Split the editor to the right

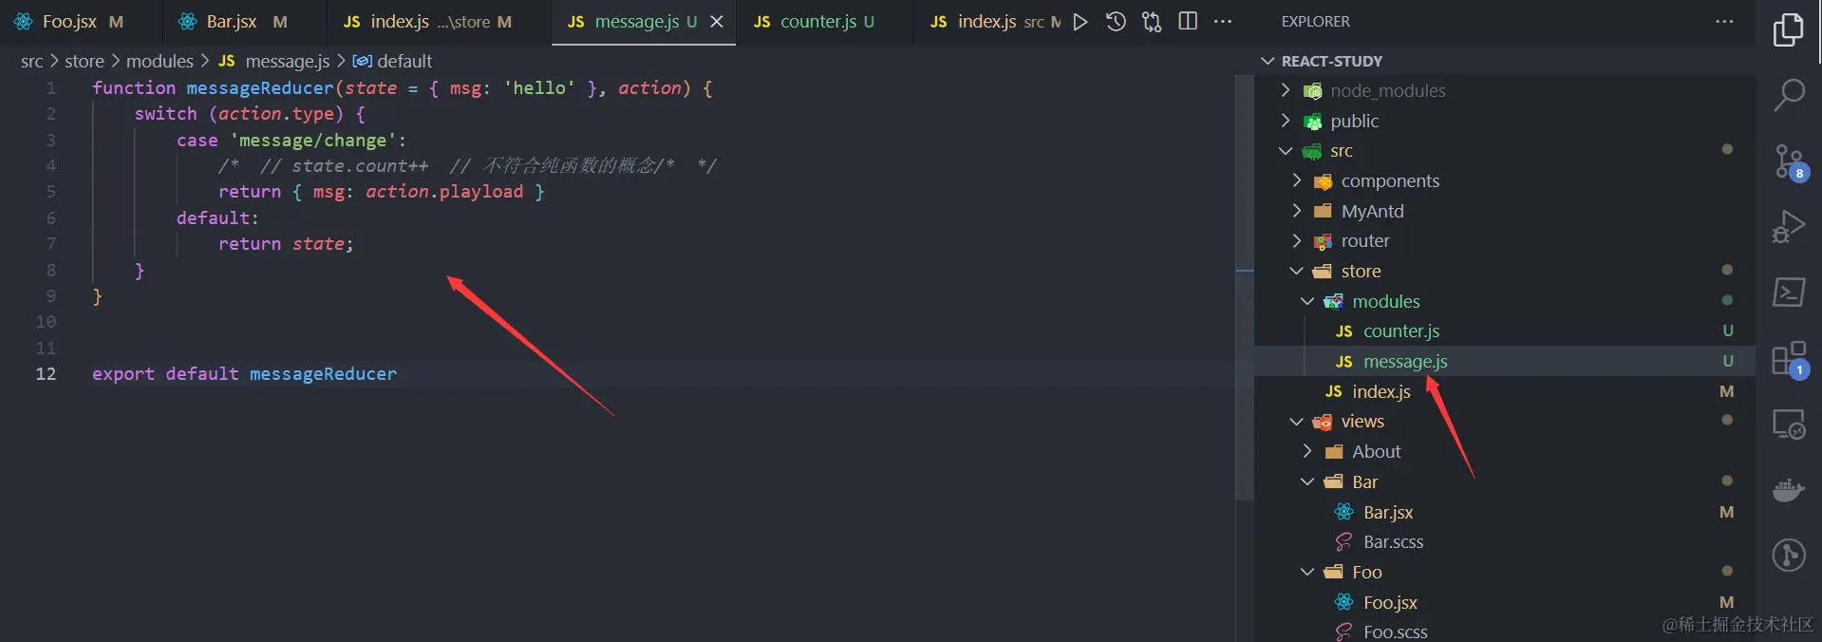(x=1188, y=21)
